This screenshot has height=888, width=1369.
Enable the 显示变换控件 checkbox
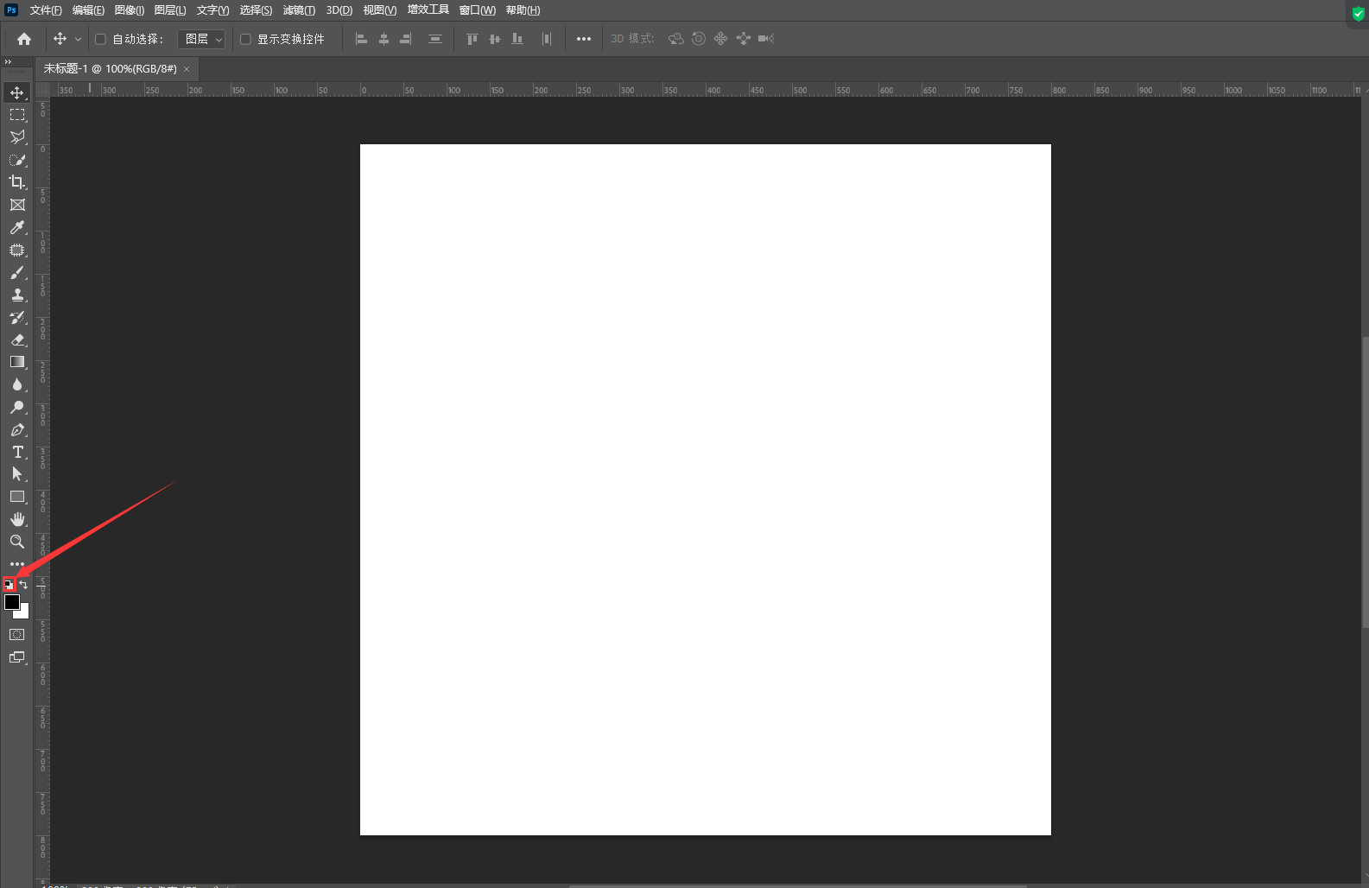[x=245, y=39]
